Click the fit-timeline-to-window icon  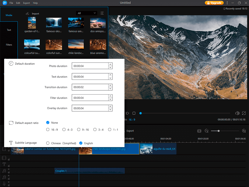click(199, 131)
